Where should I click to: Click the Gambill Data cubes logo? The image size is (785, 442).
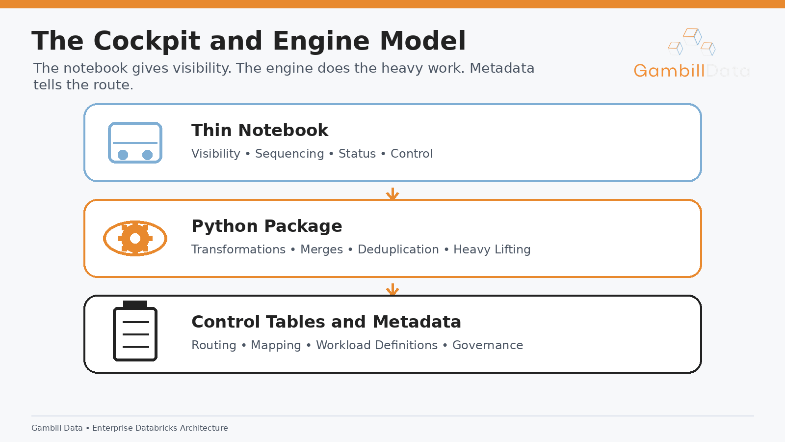point(692,42)
